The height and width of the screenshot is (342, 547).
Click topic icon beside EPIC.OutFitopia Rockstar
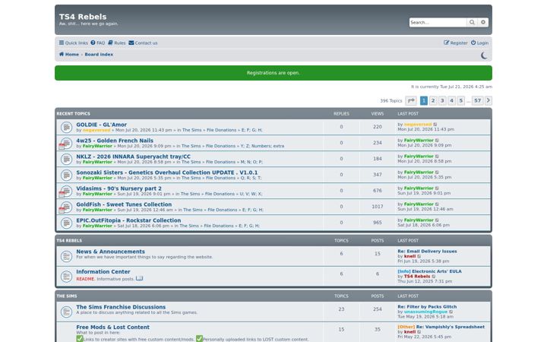coord(66,223)
